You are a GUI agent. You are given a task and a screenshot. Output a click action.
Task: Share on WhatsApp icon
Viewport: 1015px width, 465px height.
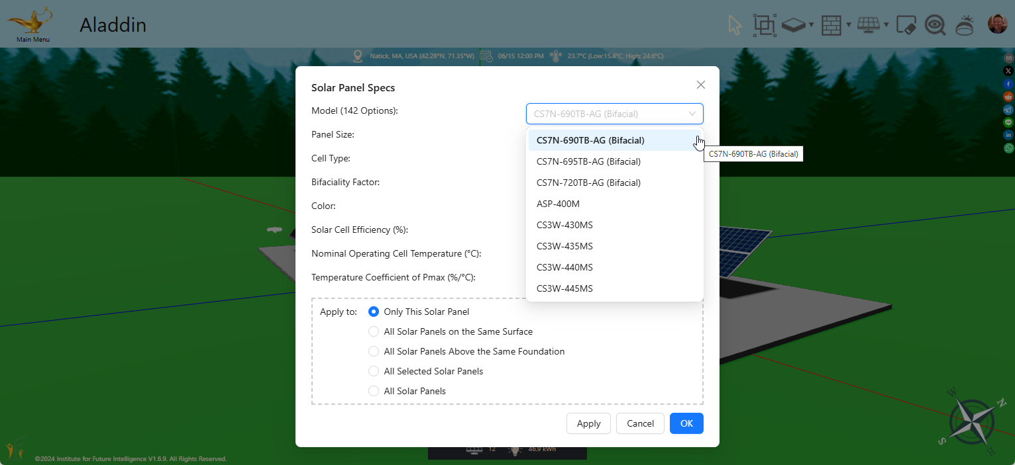point(1008,148)
